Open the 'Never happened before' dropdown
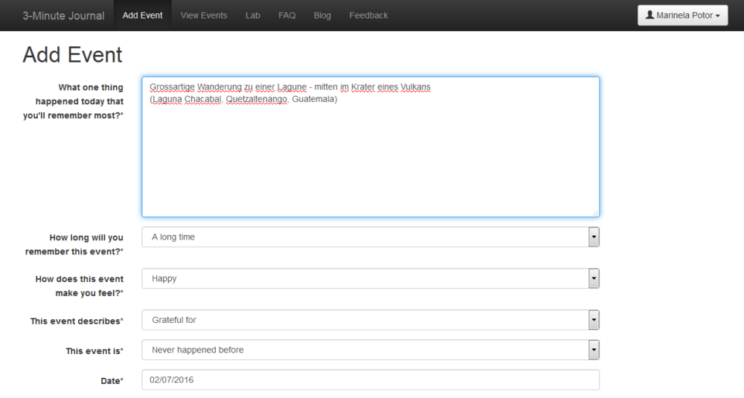 click(370, 350)
